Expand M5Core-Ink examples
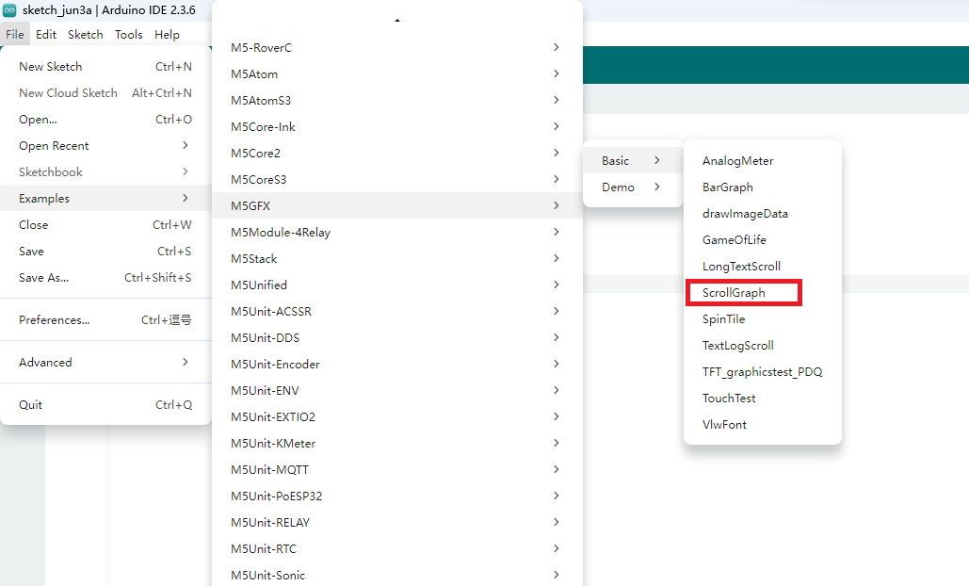This screenshot has width=969, height=586. coord(397,127)
